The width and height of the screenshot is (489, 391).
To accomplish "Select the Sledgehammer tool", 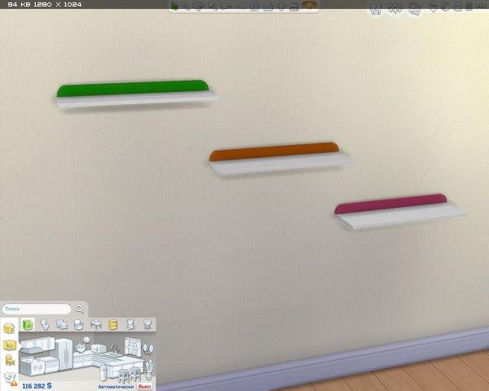I will 213,6.
